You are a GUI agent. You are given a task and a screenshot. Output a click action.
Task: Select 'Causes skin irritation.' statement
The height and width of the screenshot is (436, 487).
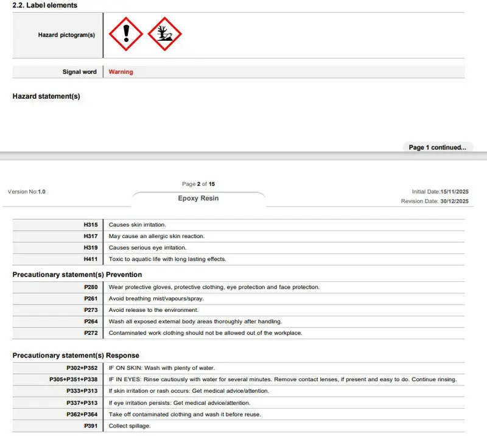point(138,225)
